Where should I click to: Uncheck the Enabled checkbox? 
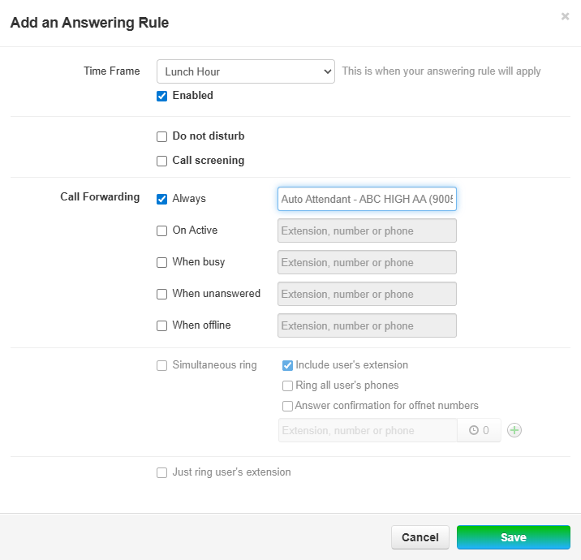coord(161,96)
